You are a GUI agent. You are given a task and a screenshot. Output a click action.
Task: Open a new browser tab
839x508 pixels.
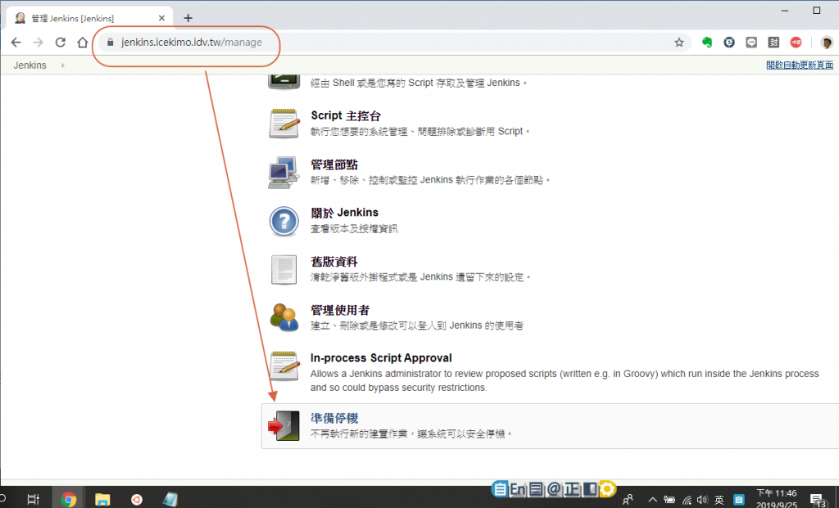point(188,18)
